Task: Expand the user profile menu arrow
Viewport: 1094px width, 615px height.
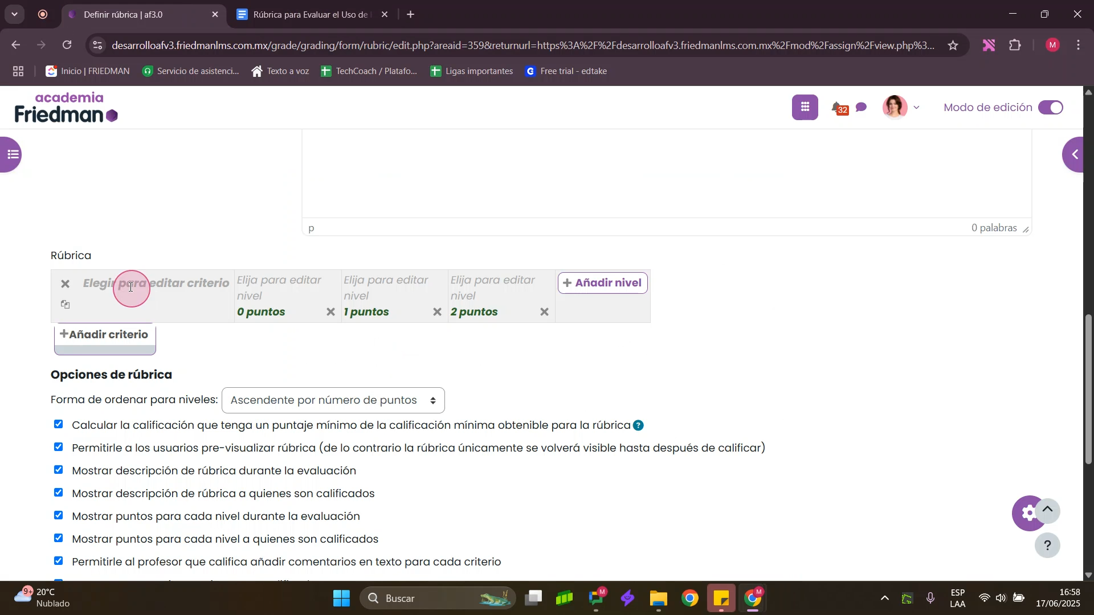Action: click(916, 107)
